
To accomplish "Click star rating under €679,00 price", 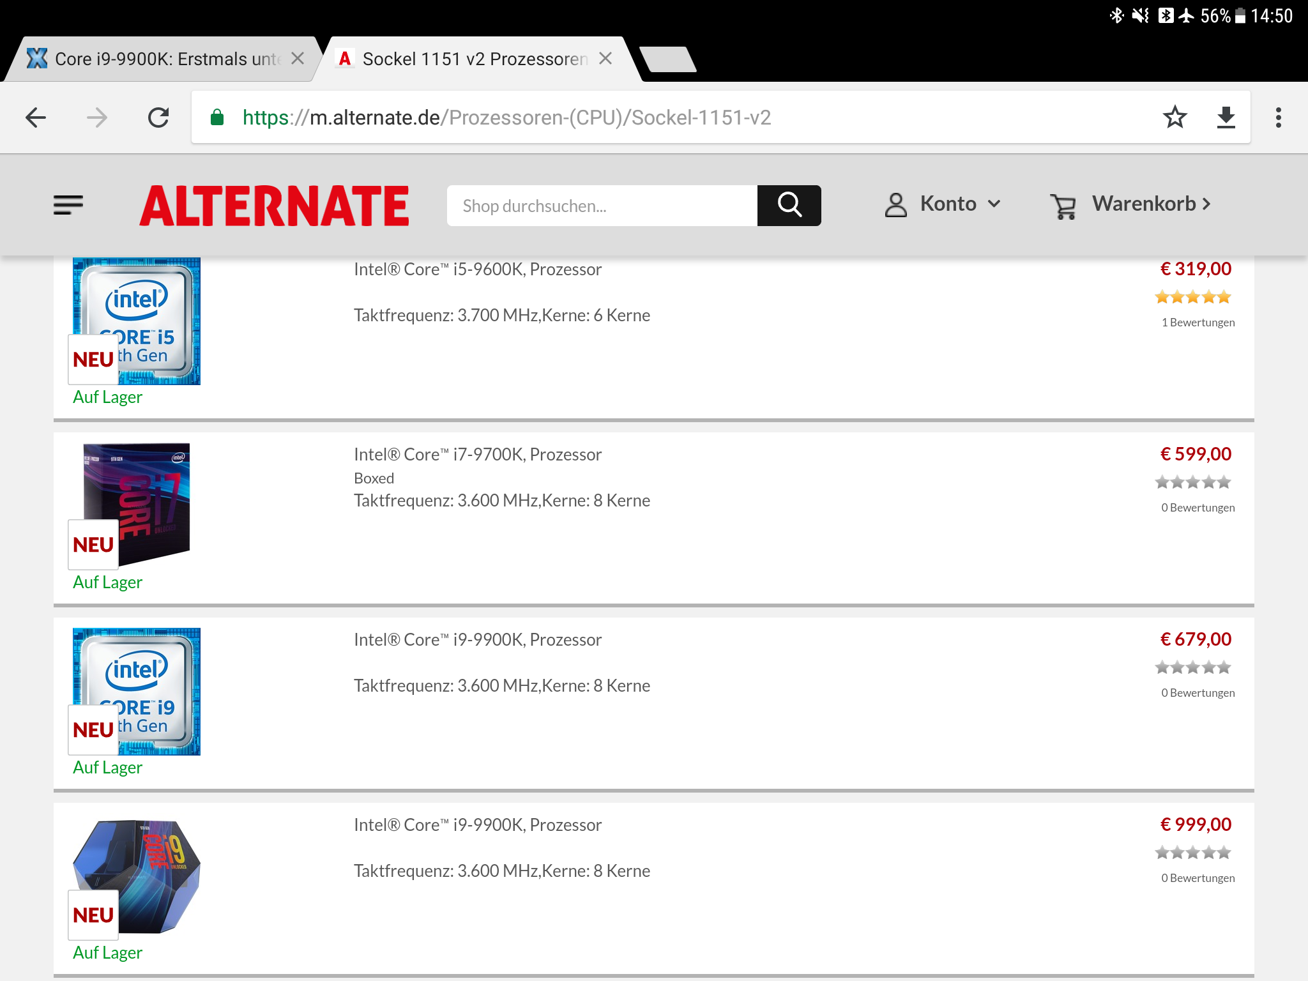I will [1192, 667].
